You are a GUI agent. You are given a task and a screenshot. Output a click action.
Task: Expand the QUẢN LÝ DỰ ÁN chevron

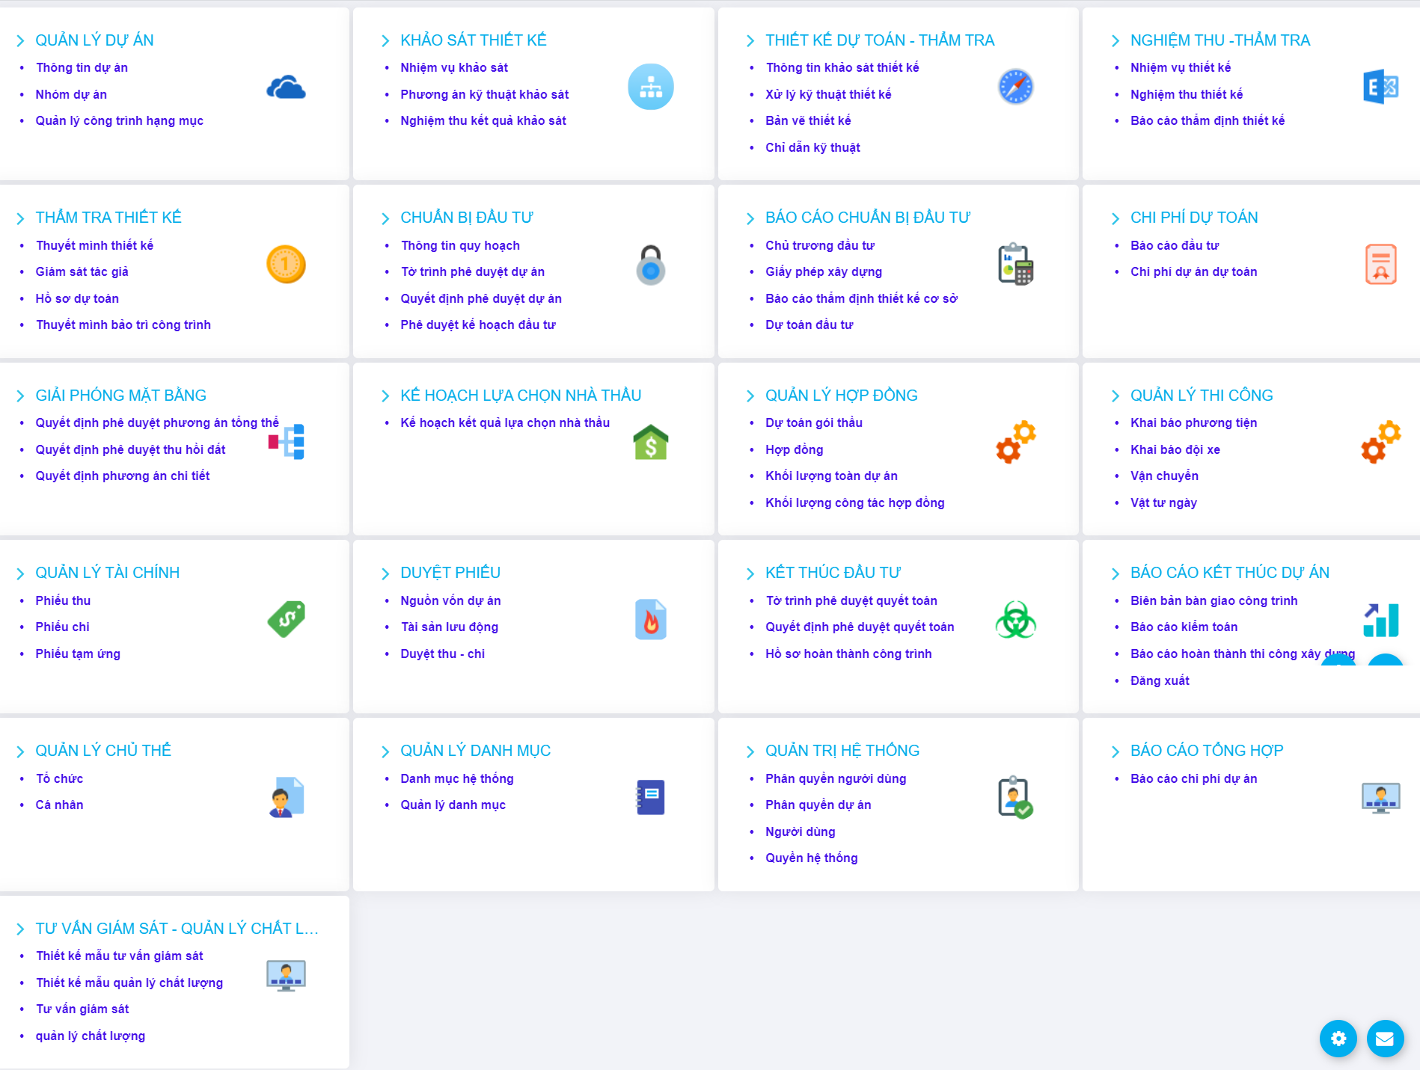20,41
